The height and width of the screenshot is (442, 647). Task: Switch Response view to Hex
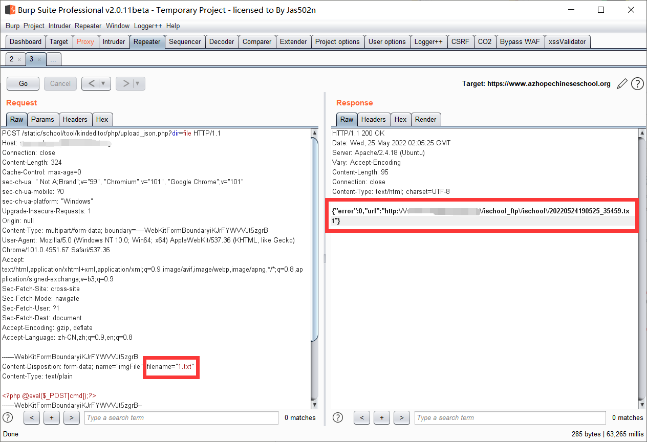(400, 119)
